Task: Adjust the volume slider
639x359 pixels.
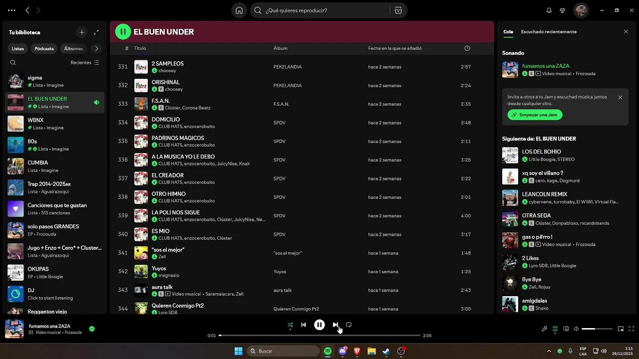Action: (597, 329)
